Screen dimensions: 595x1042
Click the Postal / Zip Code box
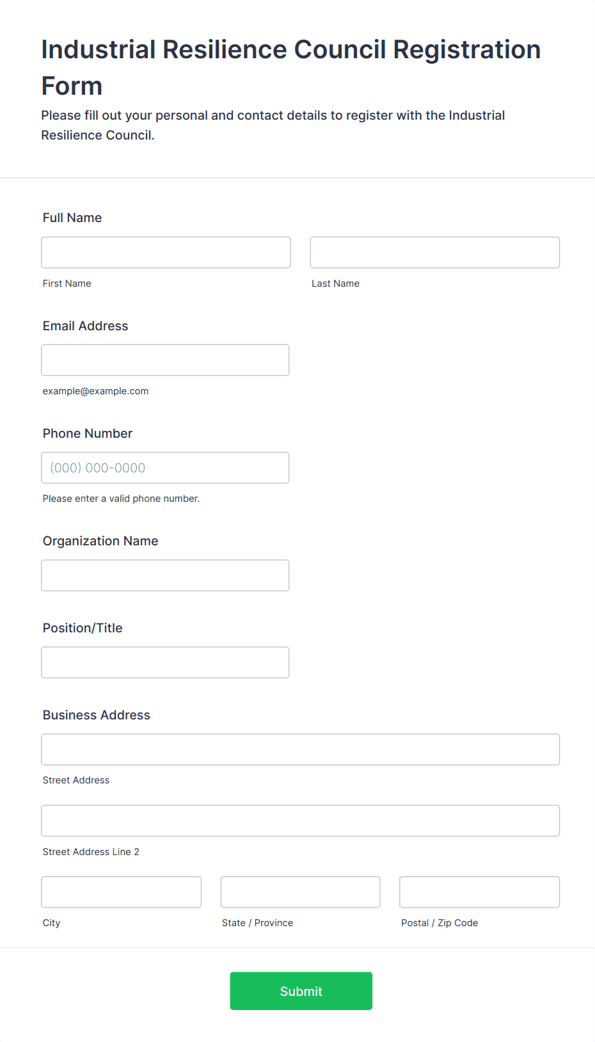coord(479,892)
